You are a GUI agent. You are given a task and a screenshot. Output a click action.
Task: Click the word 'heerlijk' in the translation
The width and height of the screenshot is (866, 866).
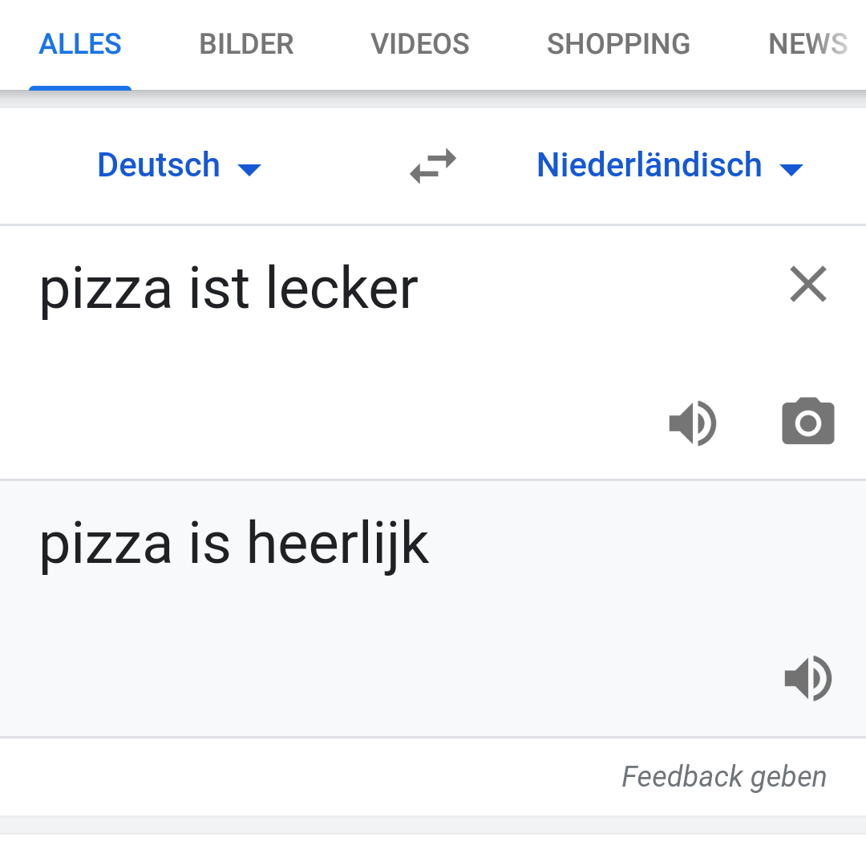coord(338,544)
